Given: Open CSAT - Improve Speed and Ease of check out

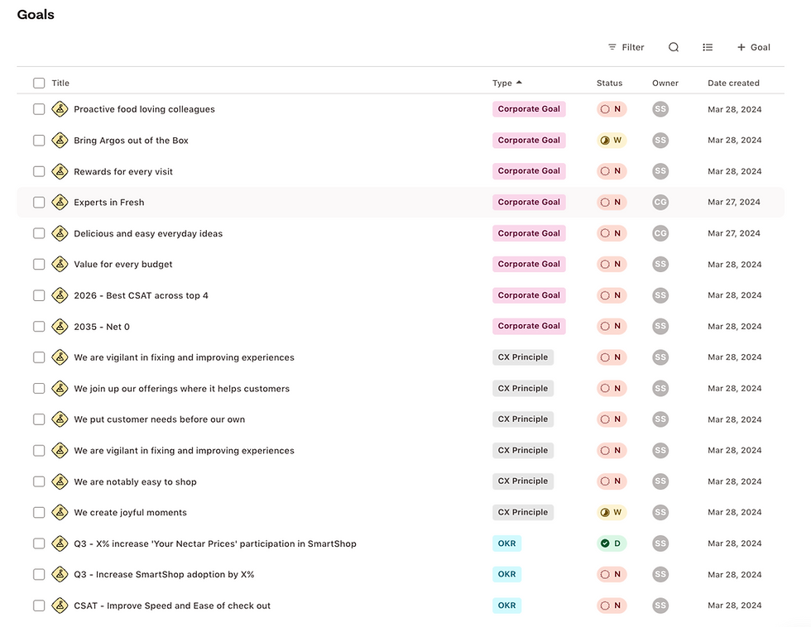Looking at the screenshot, I should click(x=172, y=605).
